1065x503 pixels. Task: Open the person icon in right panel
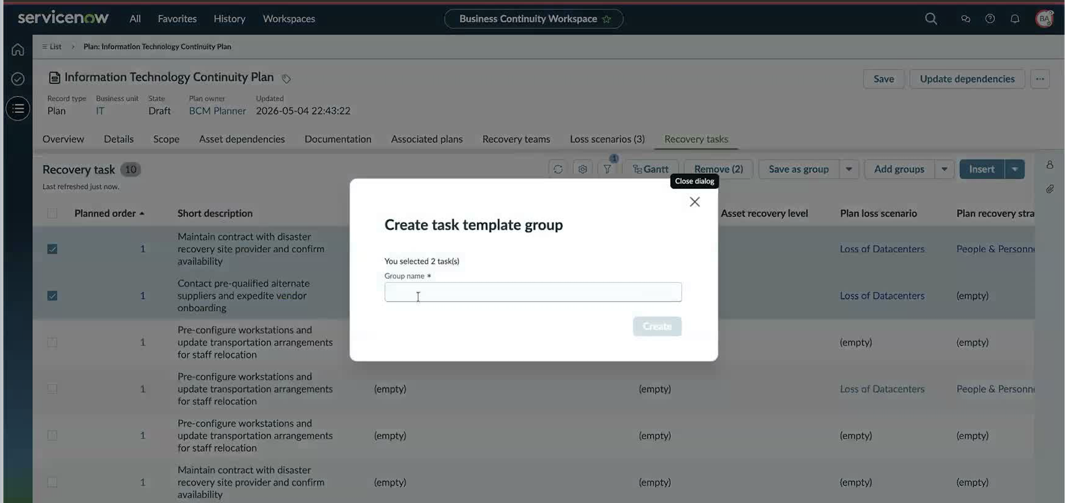1050,165
